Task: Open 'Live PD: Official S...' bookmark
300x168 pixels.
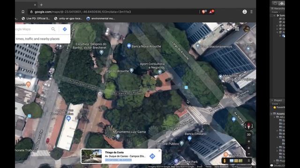Action: point(36,19)
